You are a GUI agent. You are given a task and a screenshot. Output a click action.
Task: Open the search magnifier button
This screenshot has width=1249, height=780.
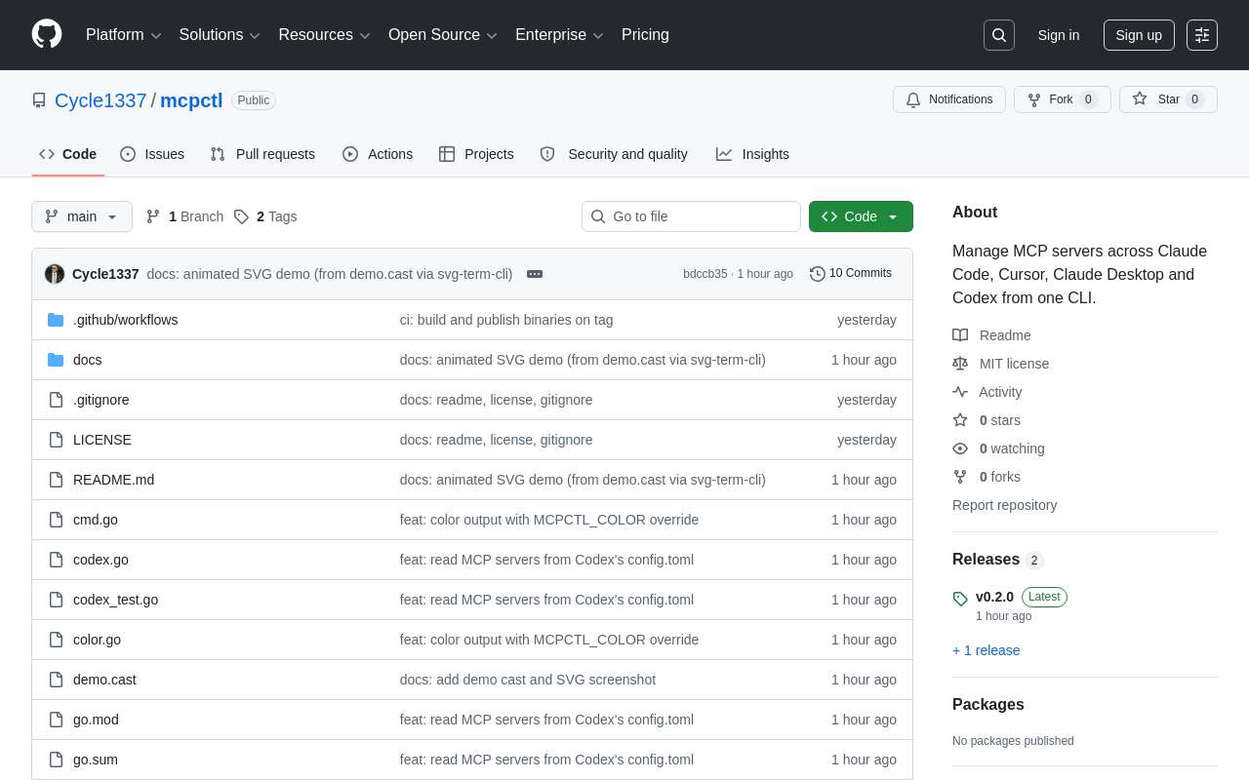[999, 35]
